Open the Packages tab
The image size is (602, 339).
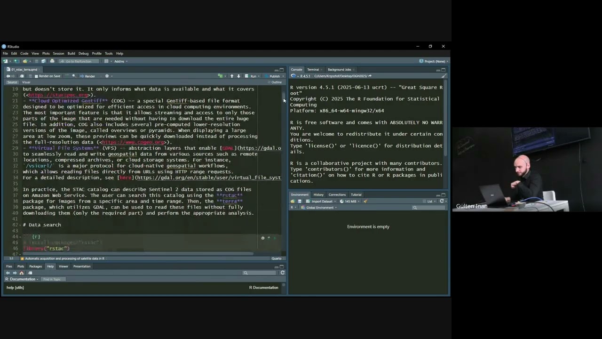click(35, 266)
